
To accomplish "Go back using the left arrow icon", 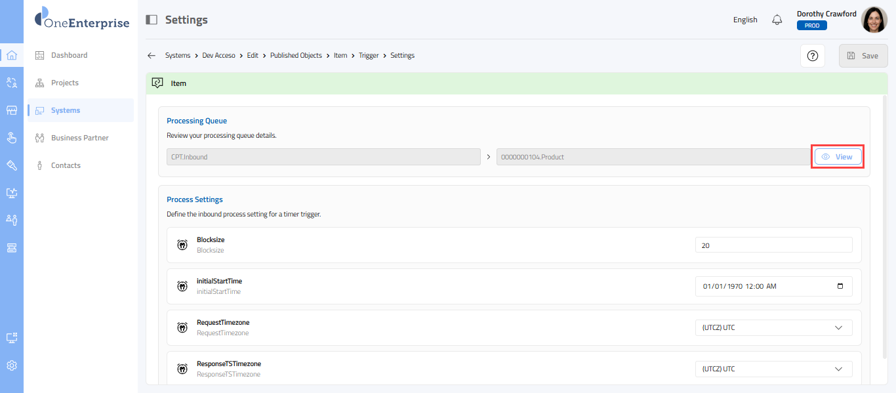I will tap(152, 56).
